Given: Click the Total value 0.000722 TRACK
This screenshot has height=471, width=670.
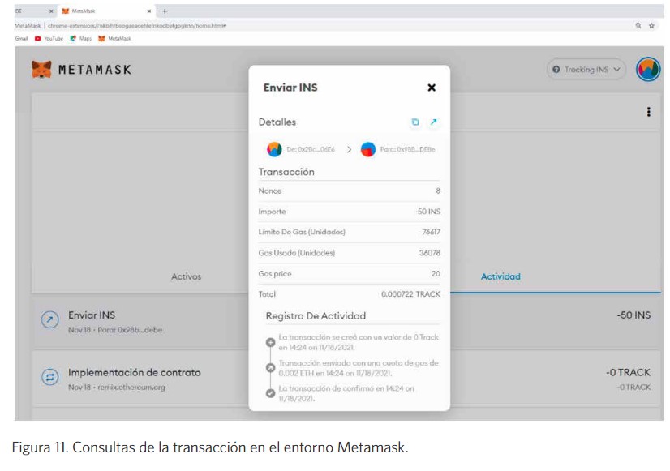Looking at the screenshot, I should click(410, 294).
